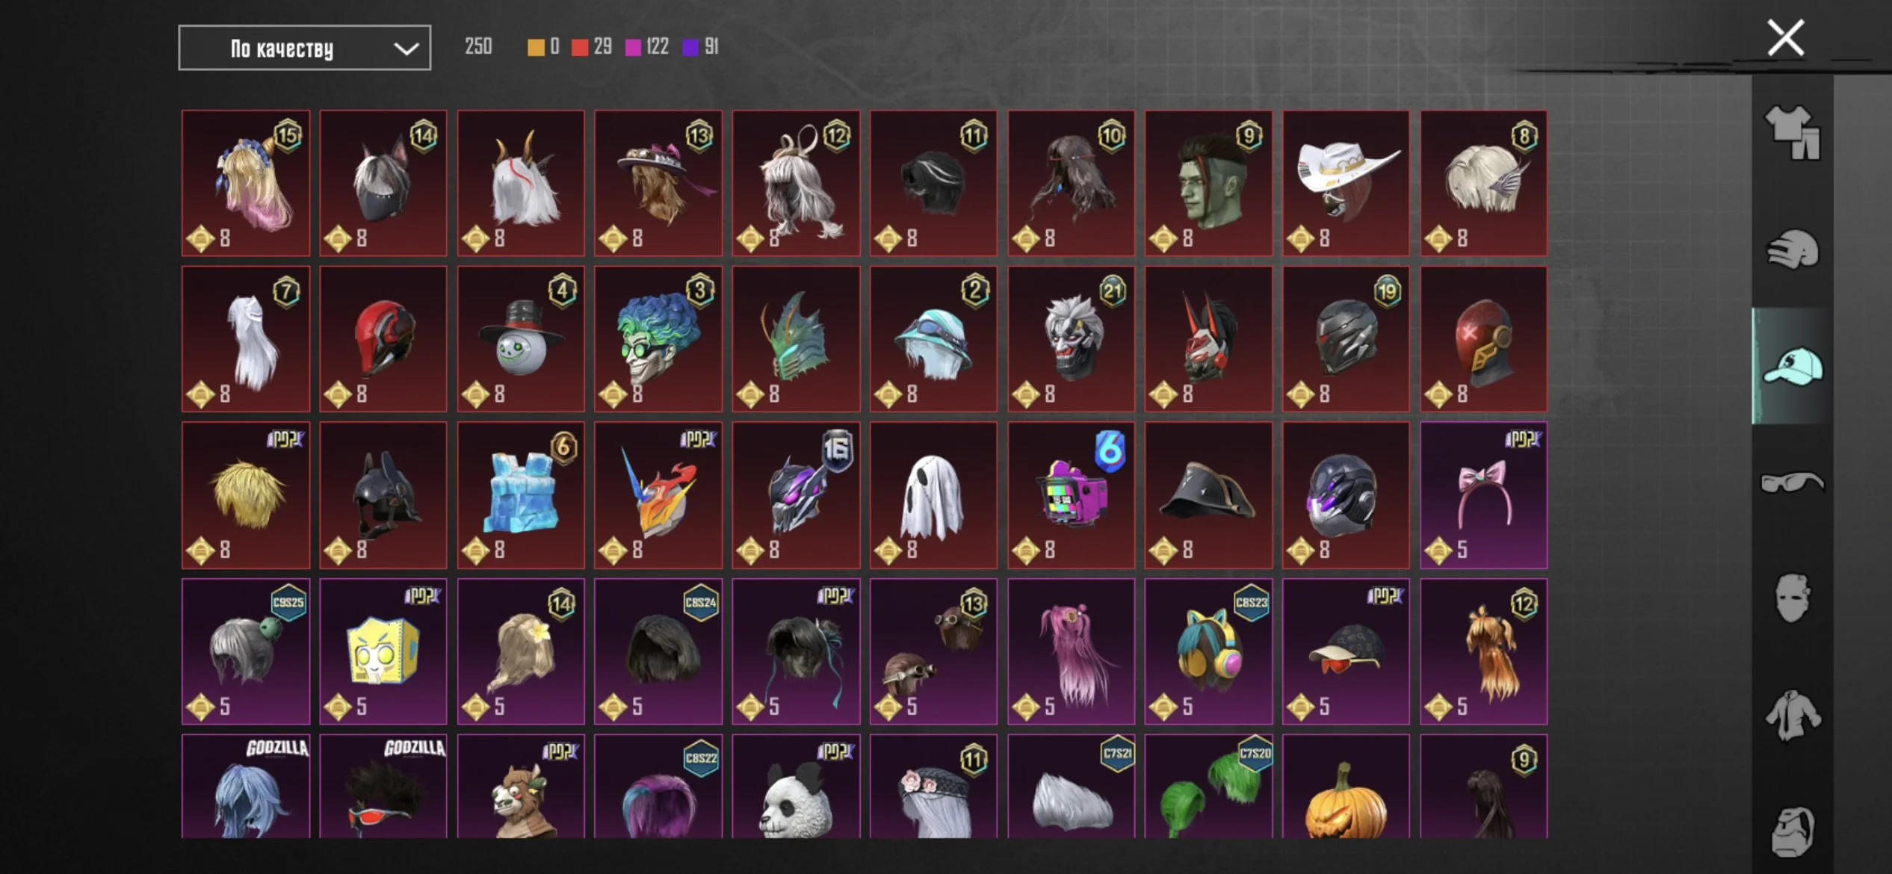Pick the panda head mask item

796,786
